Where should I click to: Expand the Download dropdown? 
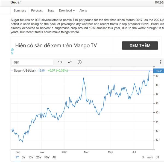pos(67,11)
